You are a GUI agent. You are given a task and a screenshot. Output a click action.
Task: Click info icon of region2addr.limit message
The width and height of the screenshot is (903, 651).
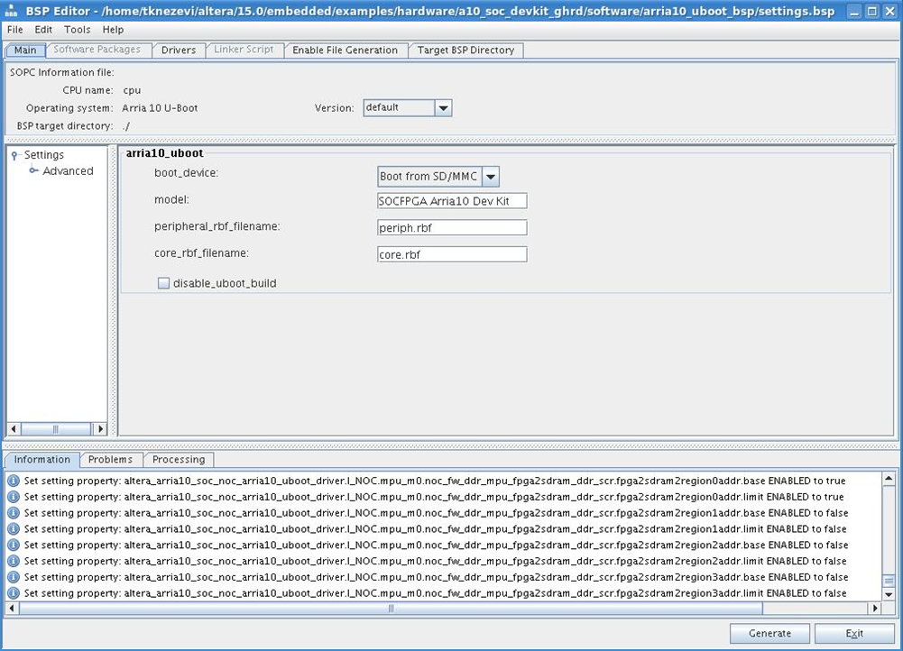point(14,561)
